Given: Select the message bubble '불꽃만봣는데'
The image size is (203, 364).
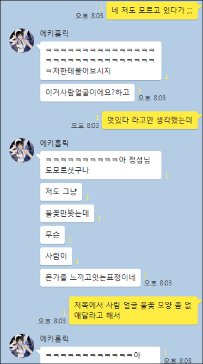Looking at the screenshot, I should (67, 214).
